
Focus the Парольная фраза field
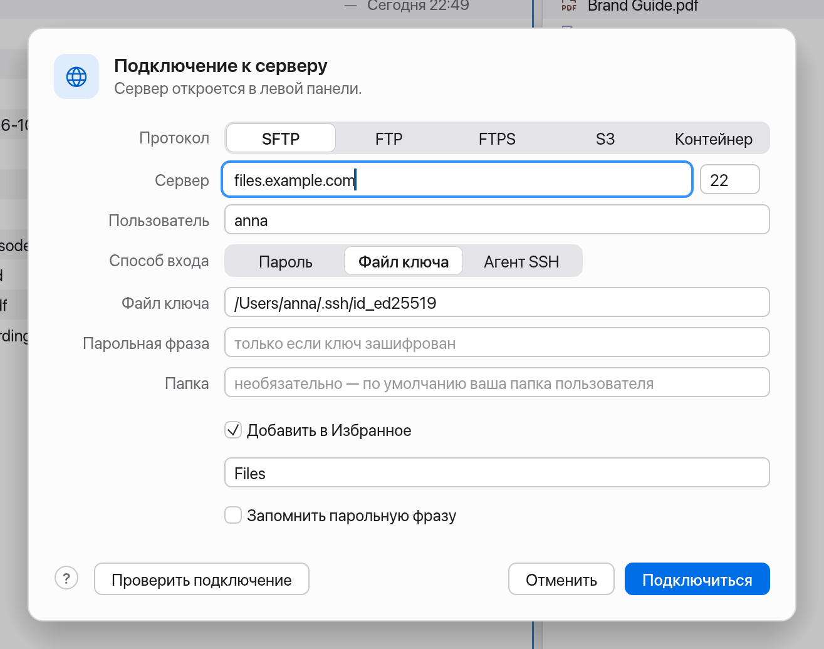coord(497,343)
